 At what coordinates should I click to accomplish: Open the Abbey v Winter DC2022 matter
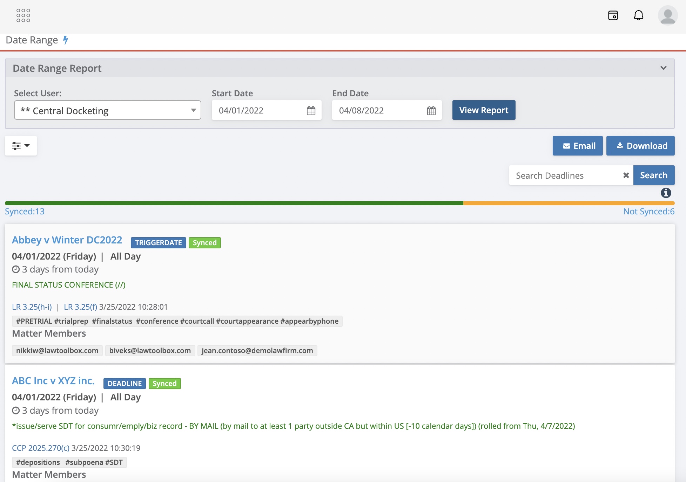tap(67, 240)
